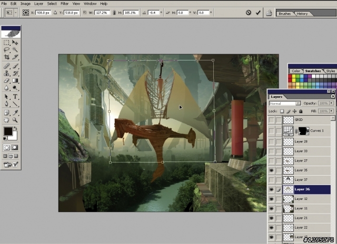Swap foreground and background colors arrow
This screenshot has width=337, height=244.
click(x=15, y=128)
